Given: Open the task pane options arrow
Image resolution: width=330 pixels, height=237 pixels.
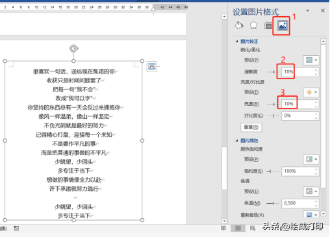Looking at the screenshot, I should 307,10.
